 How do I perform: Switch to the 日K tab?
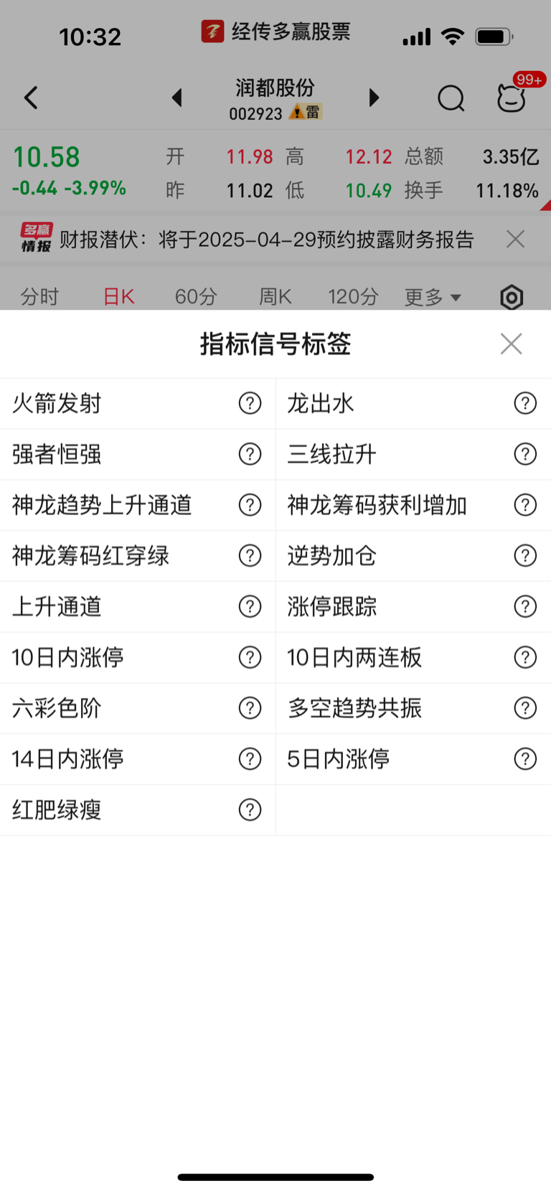[119, 297]
